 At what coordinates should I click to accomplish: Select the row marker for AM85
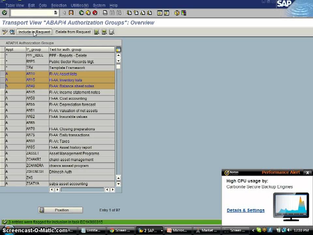coord(2,147)
